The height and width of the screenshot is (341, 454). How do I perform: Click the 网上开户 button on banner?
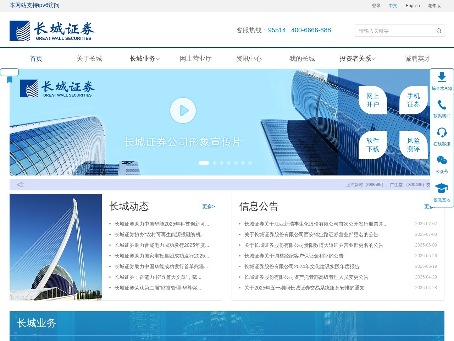tap(373, 100)
